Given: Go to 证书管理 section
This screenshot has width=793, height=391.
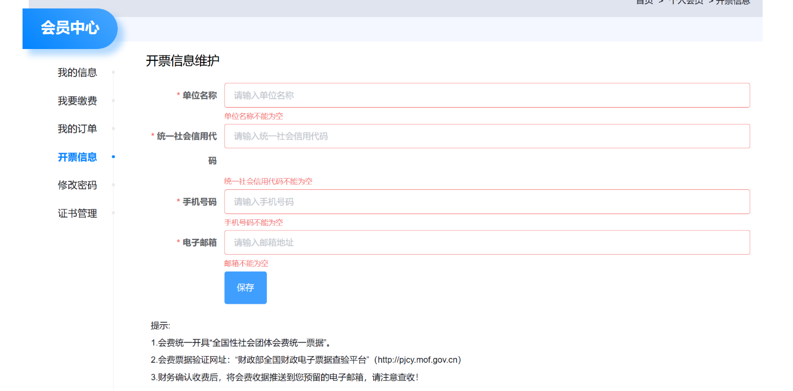Looking at the screenshot, I should [x=77, y=214].
